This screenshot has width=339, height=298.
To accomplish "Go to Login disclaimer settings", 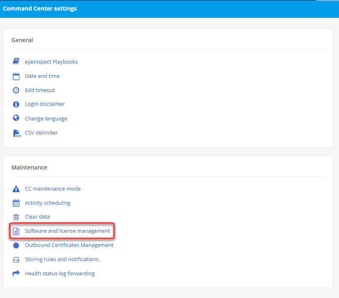I will pyautogui.click(x=45, y=104).
